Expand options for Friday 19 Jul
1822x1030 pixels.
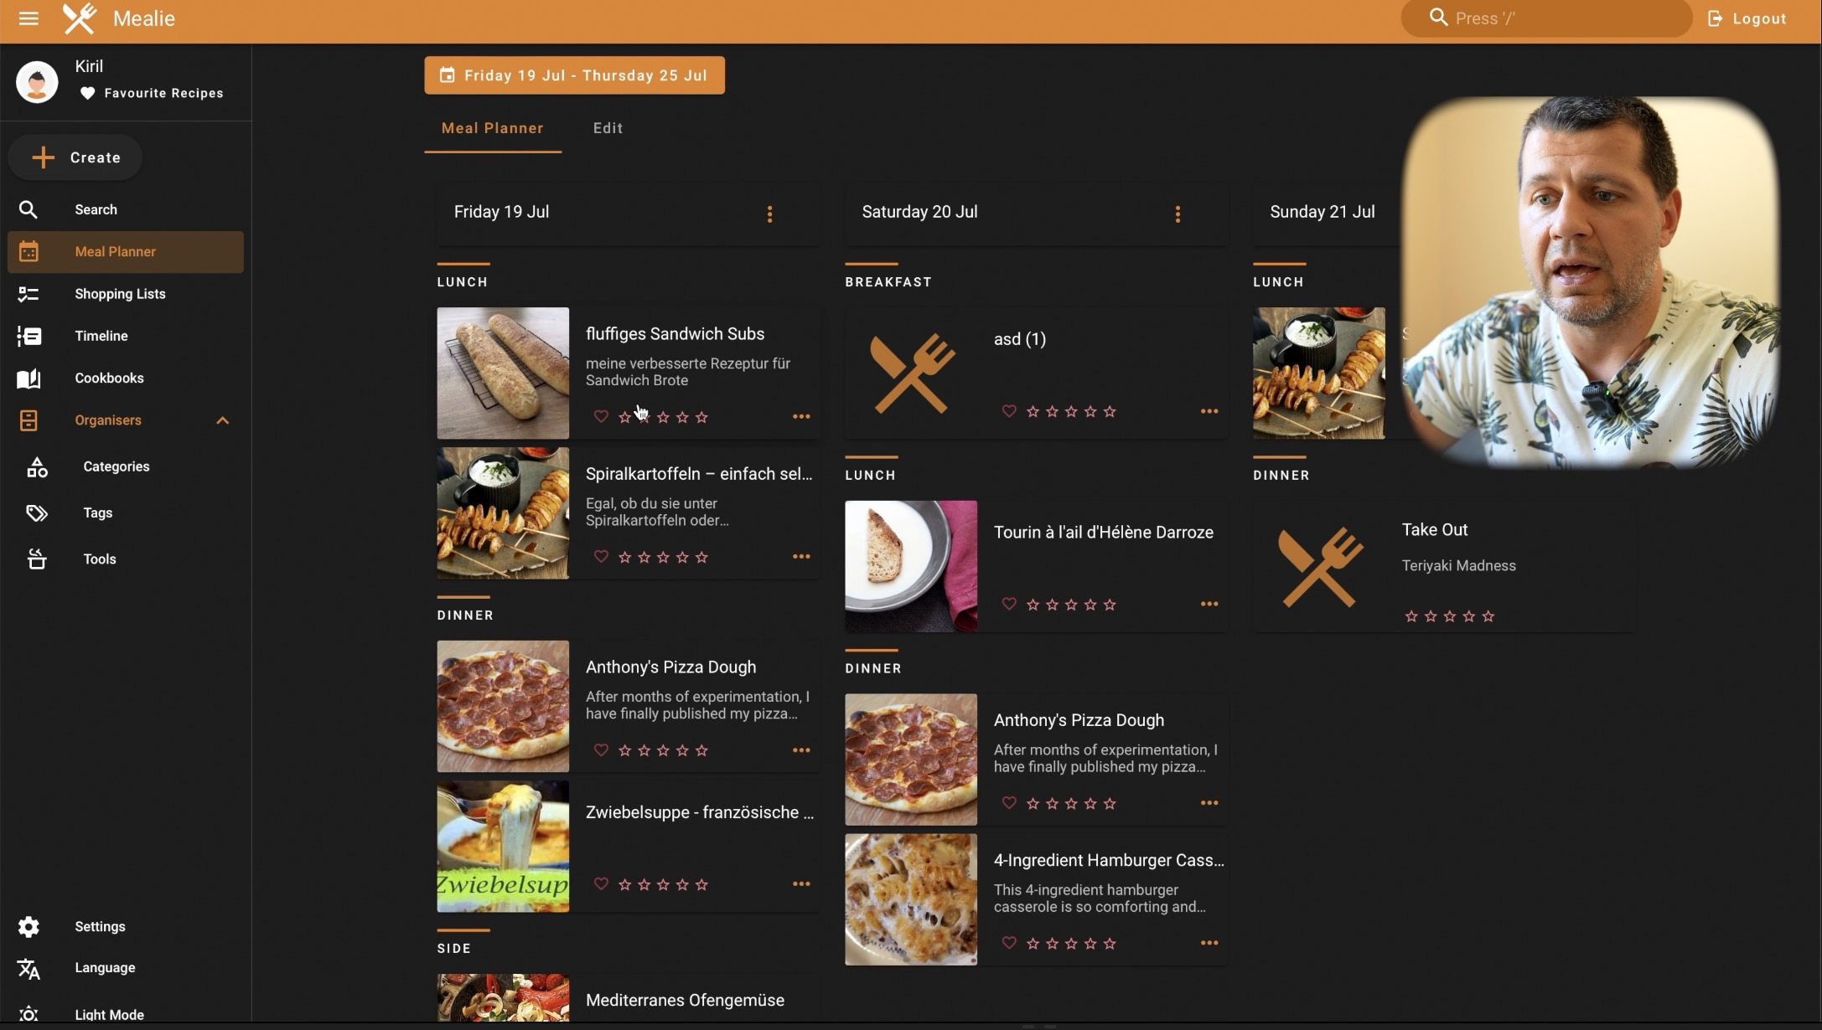tap(771, 214)
